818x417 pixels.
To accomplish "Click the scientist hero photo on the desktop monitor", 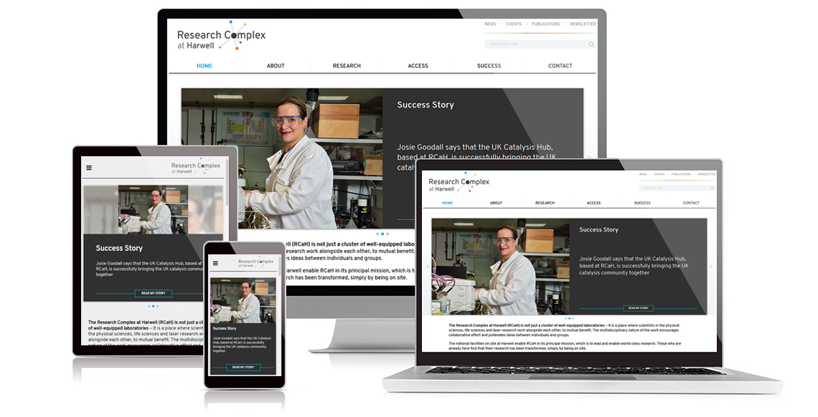I will (x=282, y=159).
